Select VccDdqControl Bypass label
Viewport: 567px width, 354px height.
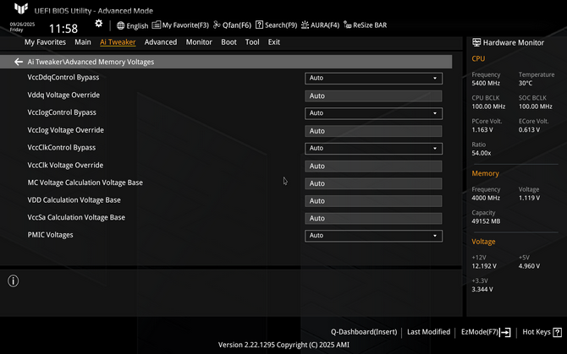63,77
